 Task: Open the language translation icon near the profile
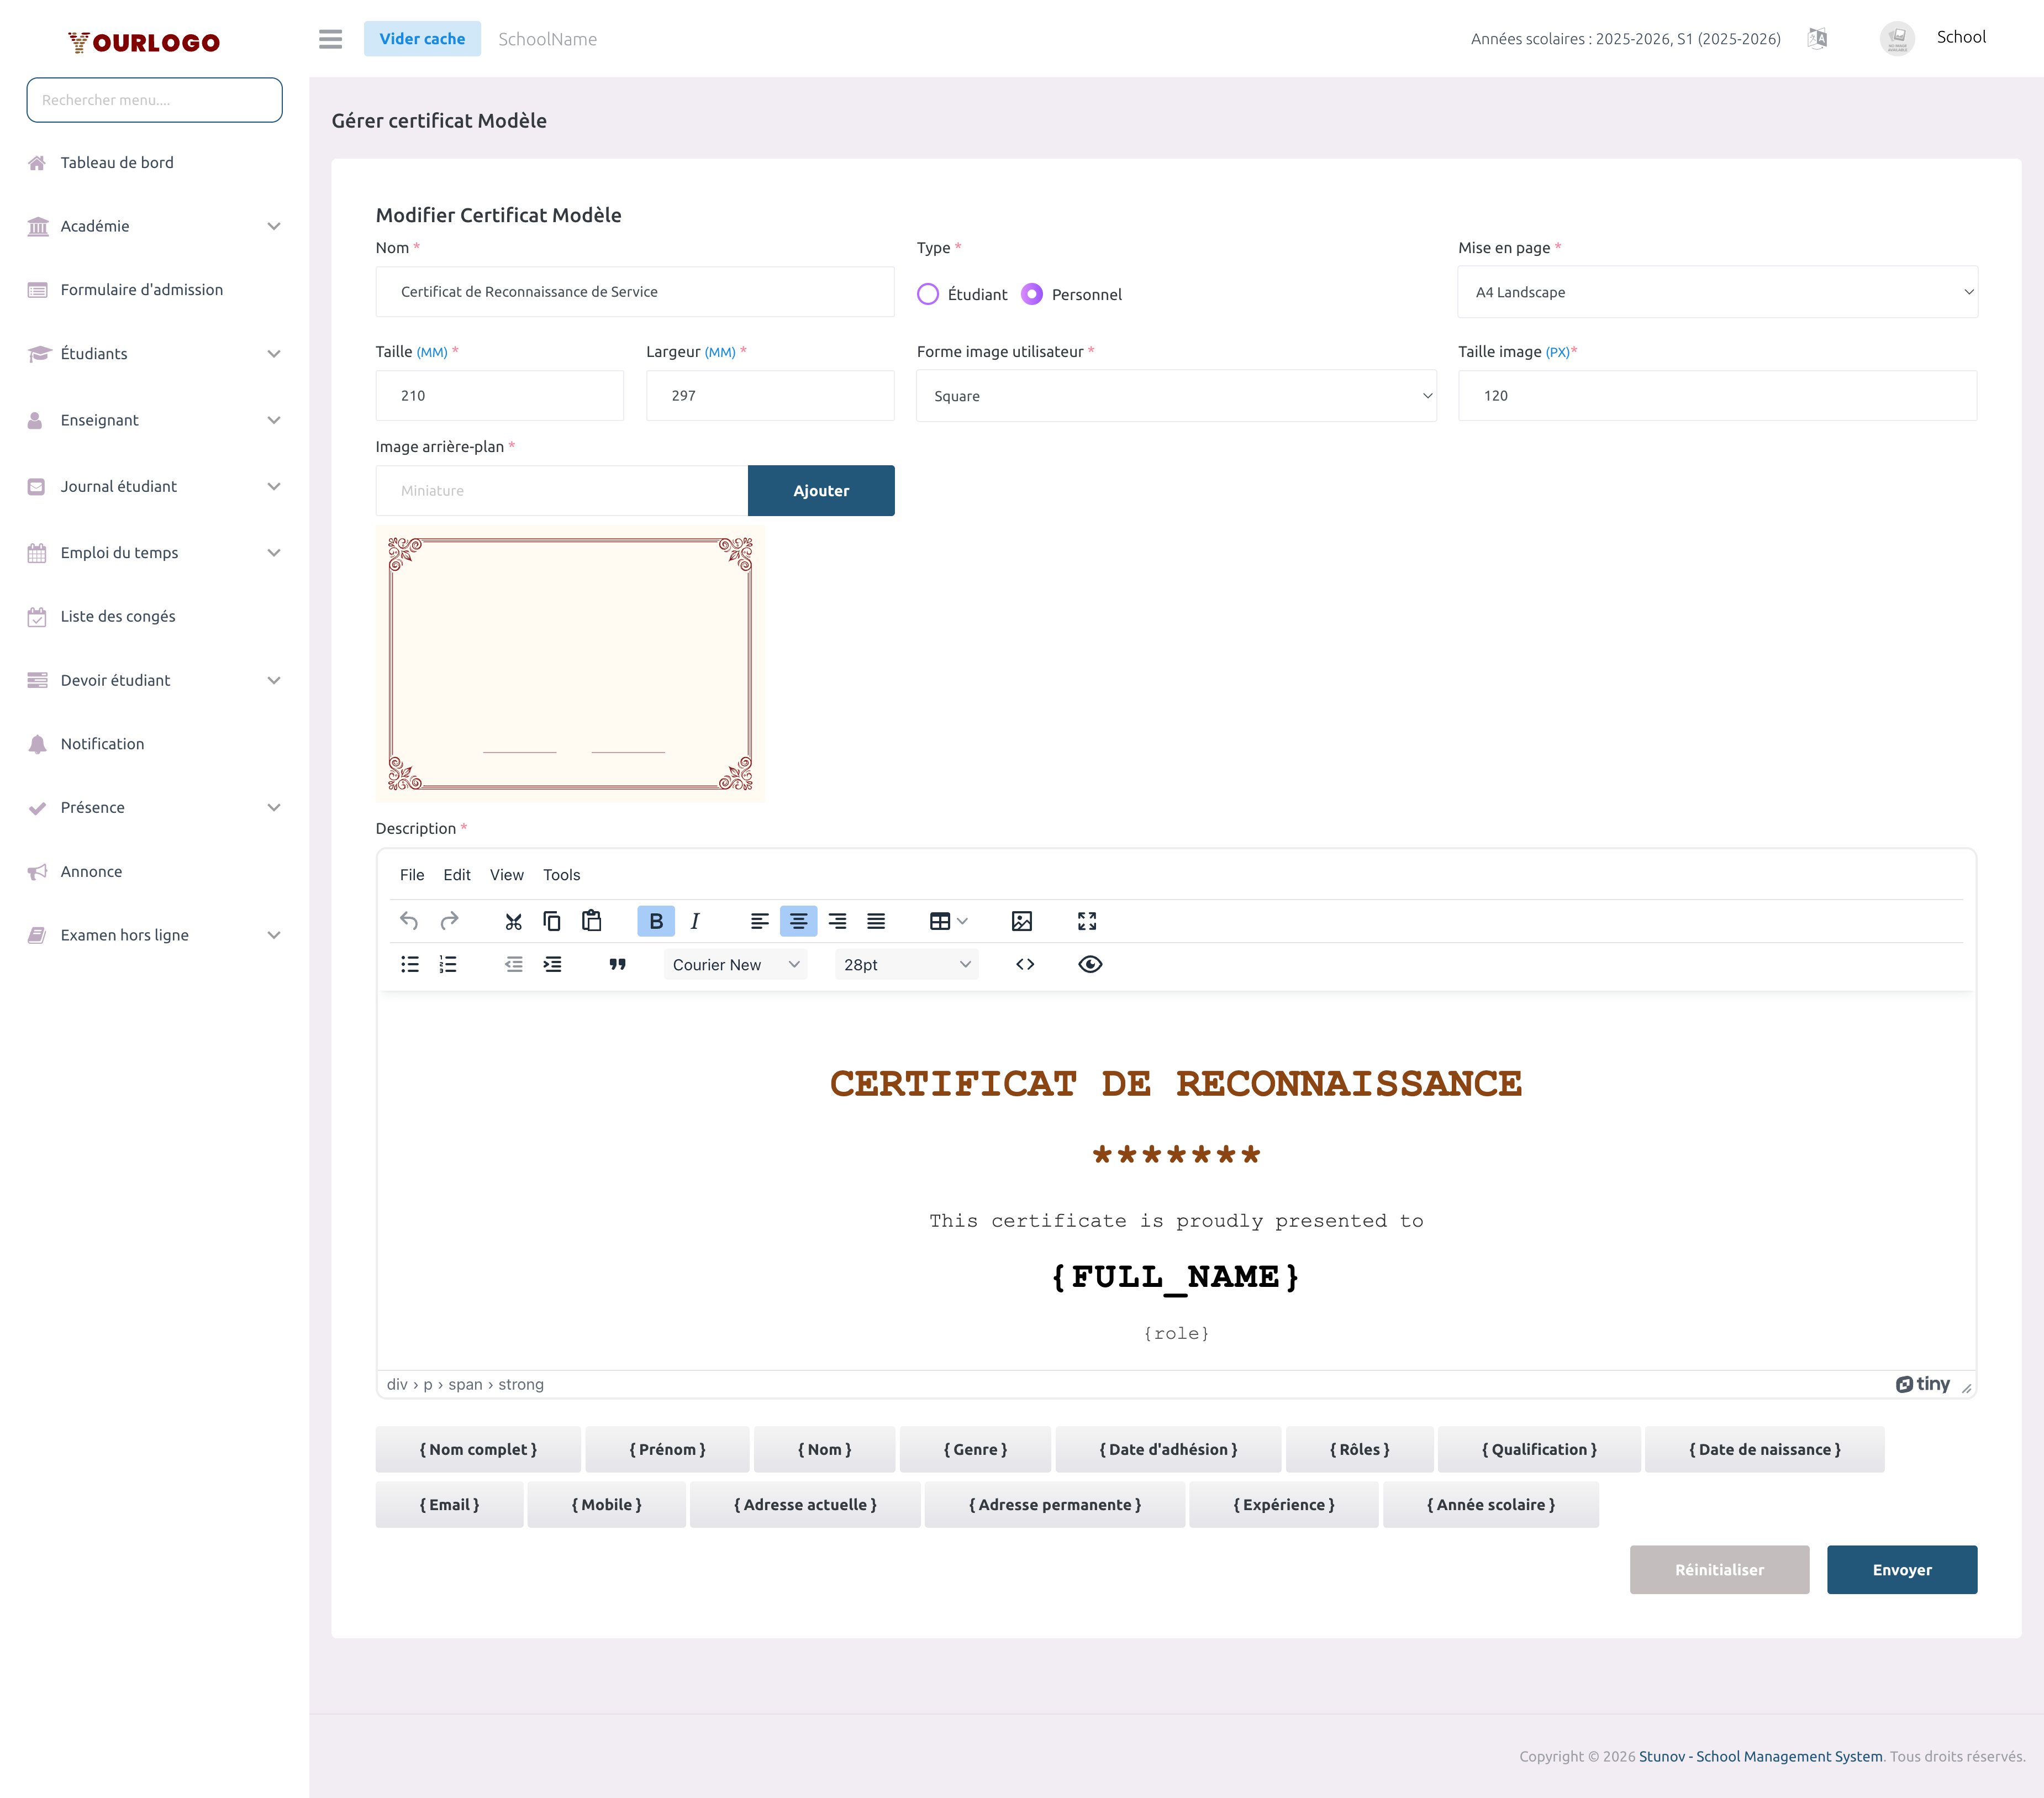[x=1818, y=38]
